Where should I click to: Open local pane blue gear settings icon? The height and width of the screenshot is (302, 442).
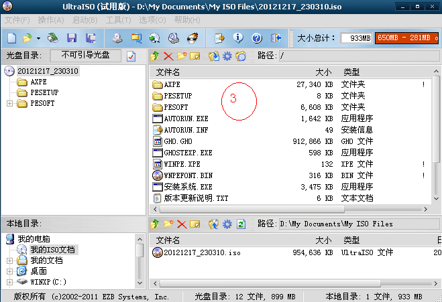227,224
